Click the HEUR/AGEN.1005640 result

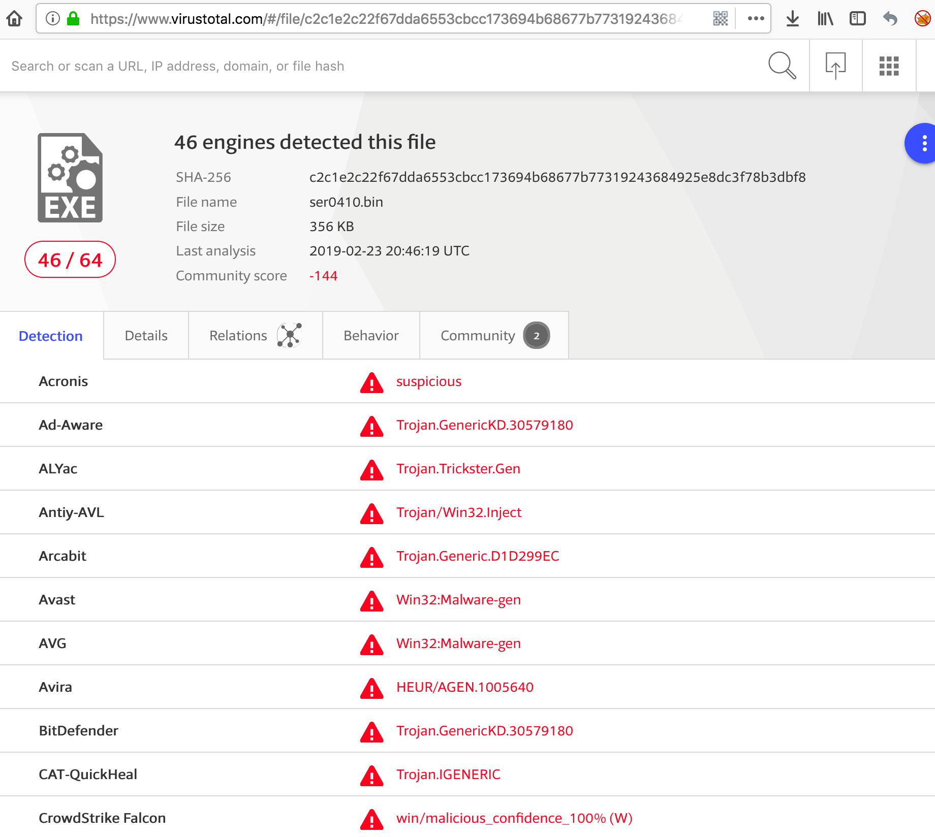coord(465,687)
